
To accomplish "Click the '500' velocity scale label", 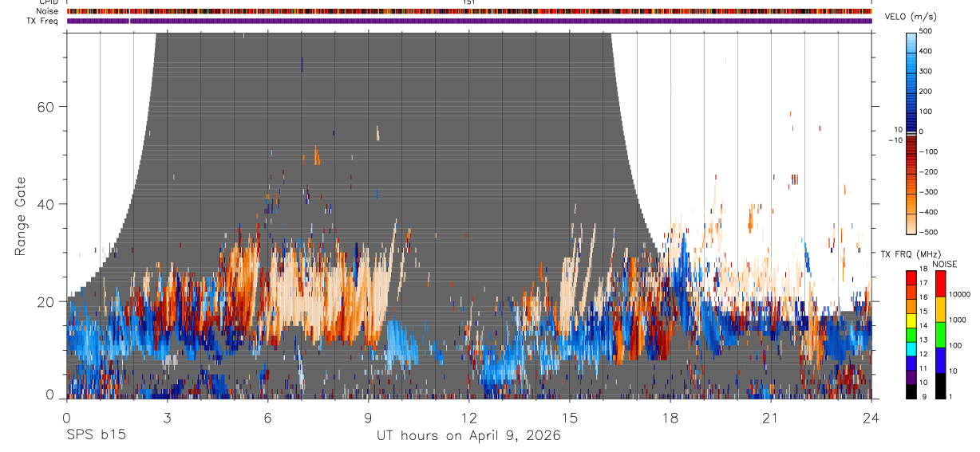I will point(927,31).
